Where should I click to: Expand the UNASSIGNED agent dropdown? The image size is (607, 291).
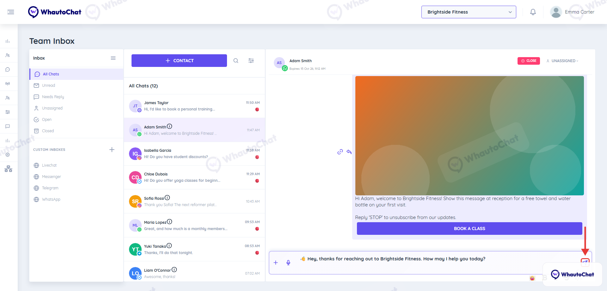[x=562, y=61]
